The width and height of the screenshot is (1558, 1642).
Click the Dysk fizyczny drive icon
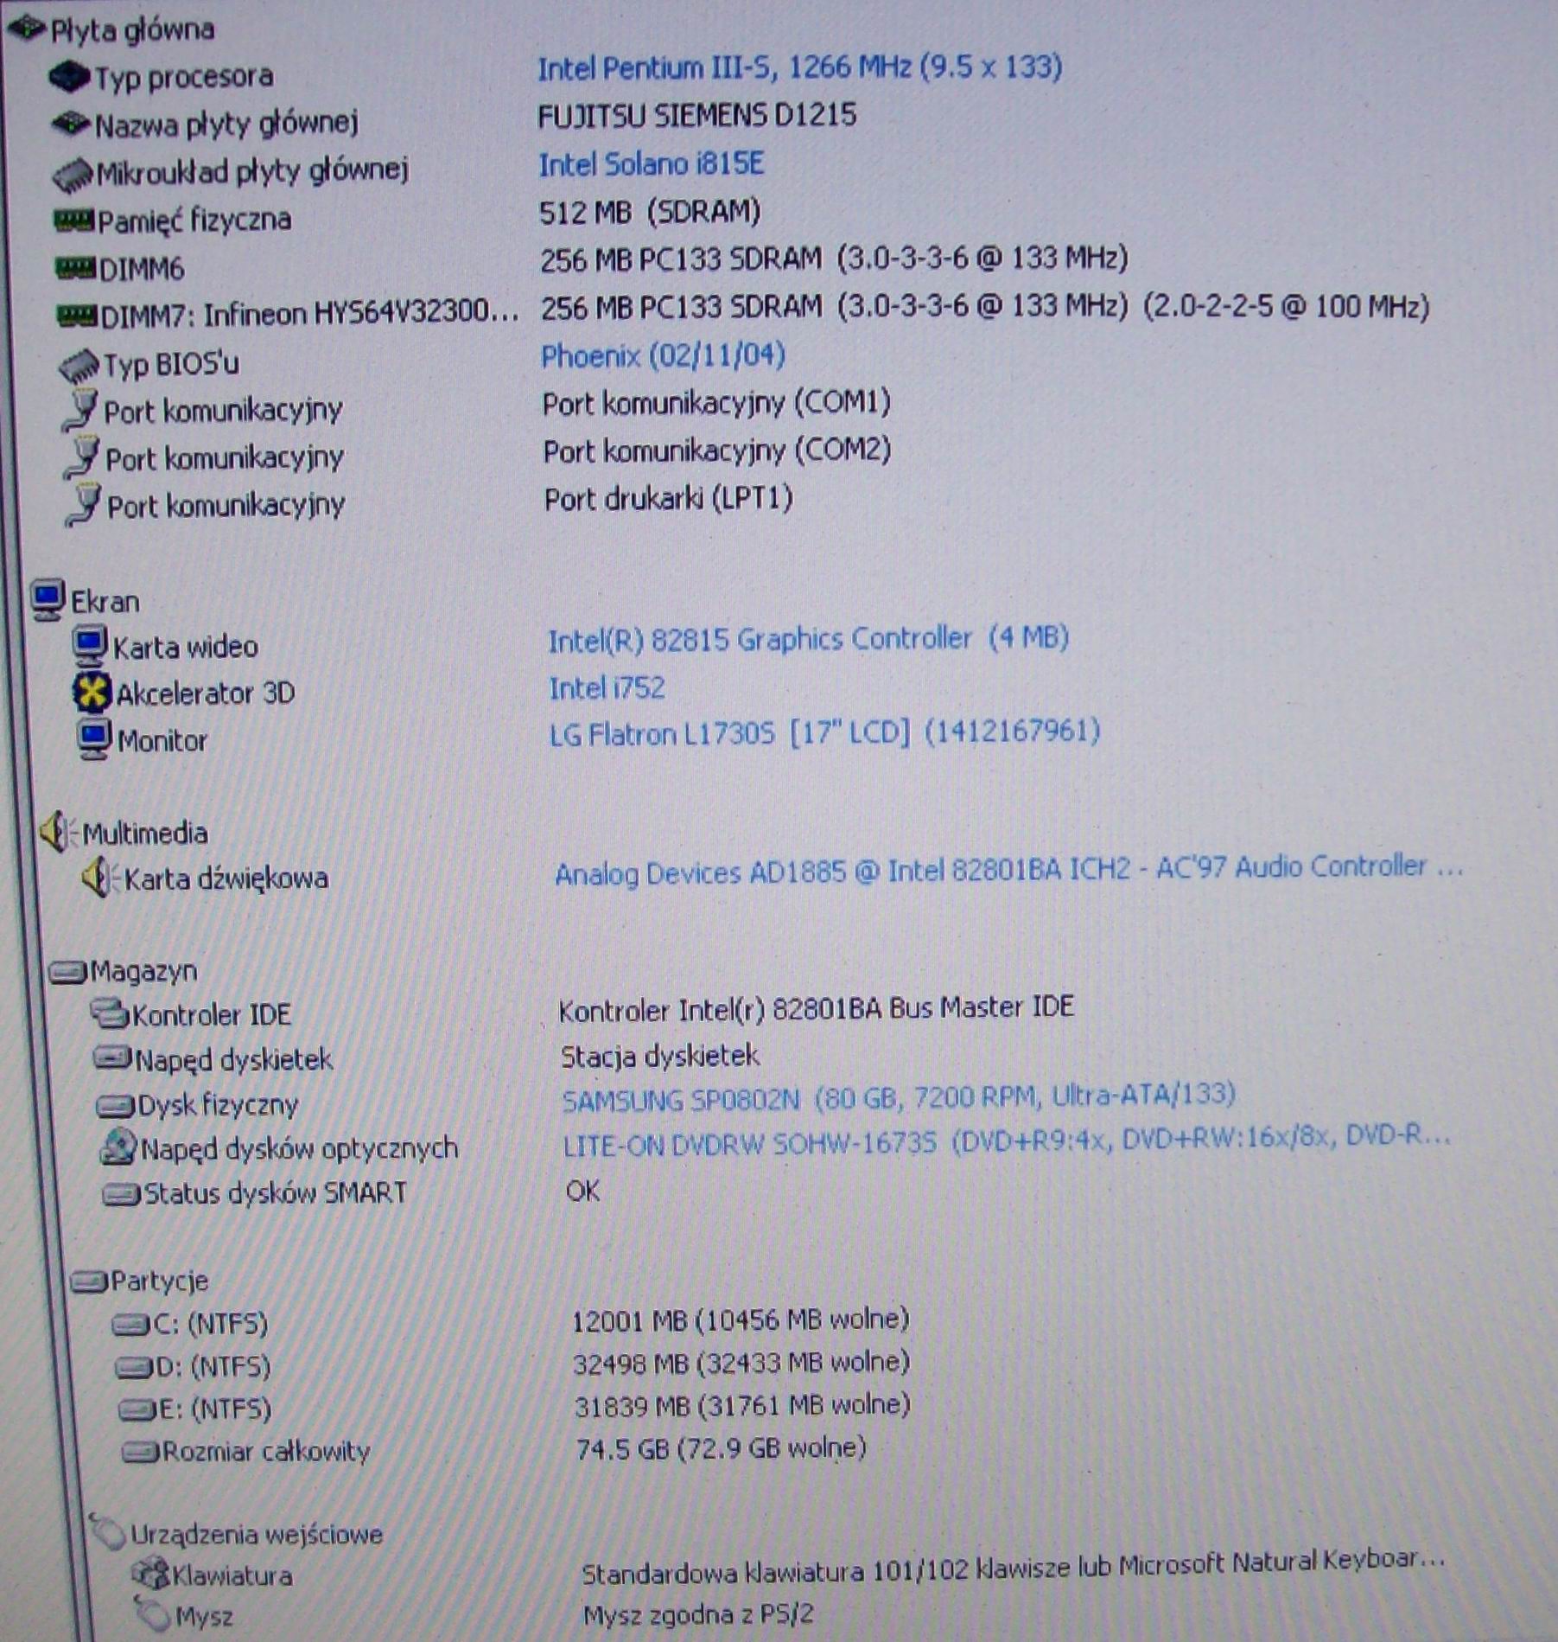pyautogui.click(x=116, y=1105)
